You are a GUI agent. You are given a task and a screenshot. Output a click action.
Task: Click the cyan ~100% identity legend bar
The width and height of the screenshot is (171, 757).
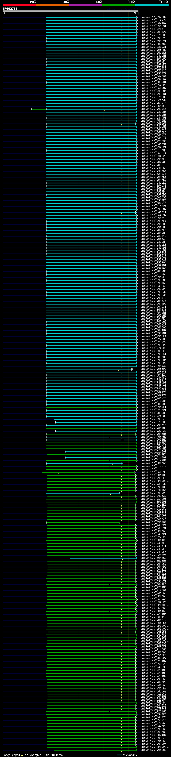pos(152,5)
